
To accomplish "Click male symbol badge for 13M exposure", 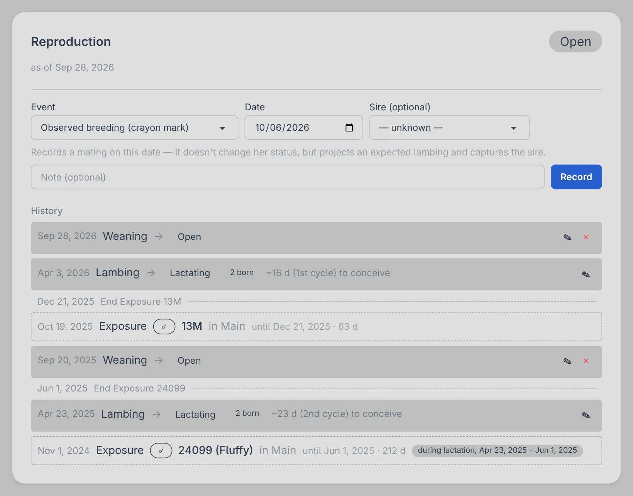I will pyautogui.click(x=164, y=327).
